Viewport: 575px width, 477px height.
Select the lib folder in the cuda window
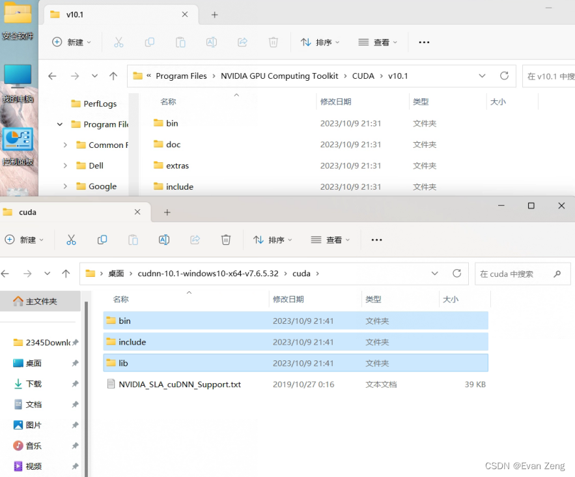[296, 363]
